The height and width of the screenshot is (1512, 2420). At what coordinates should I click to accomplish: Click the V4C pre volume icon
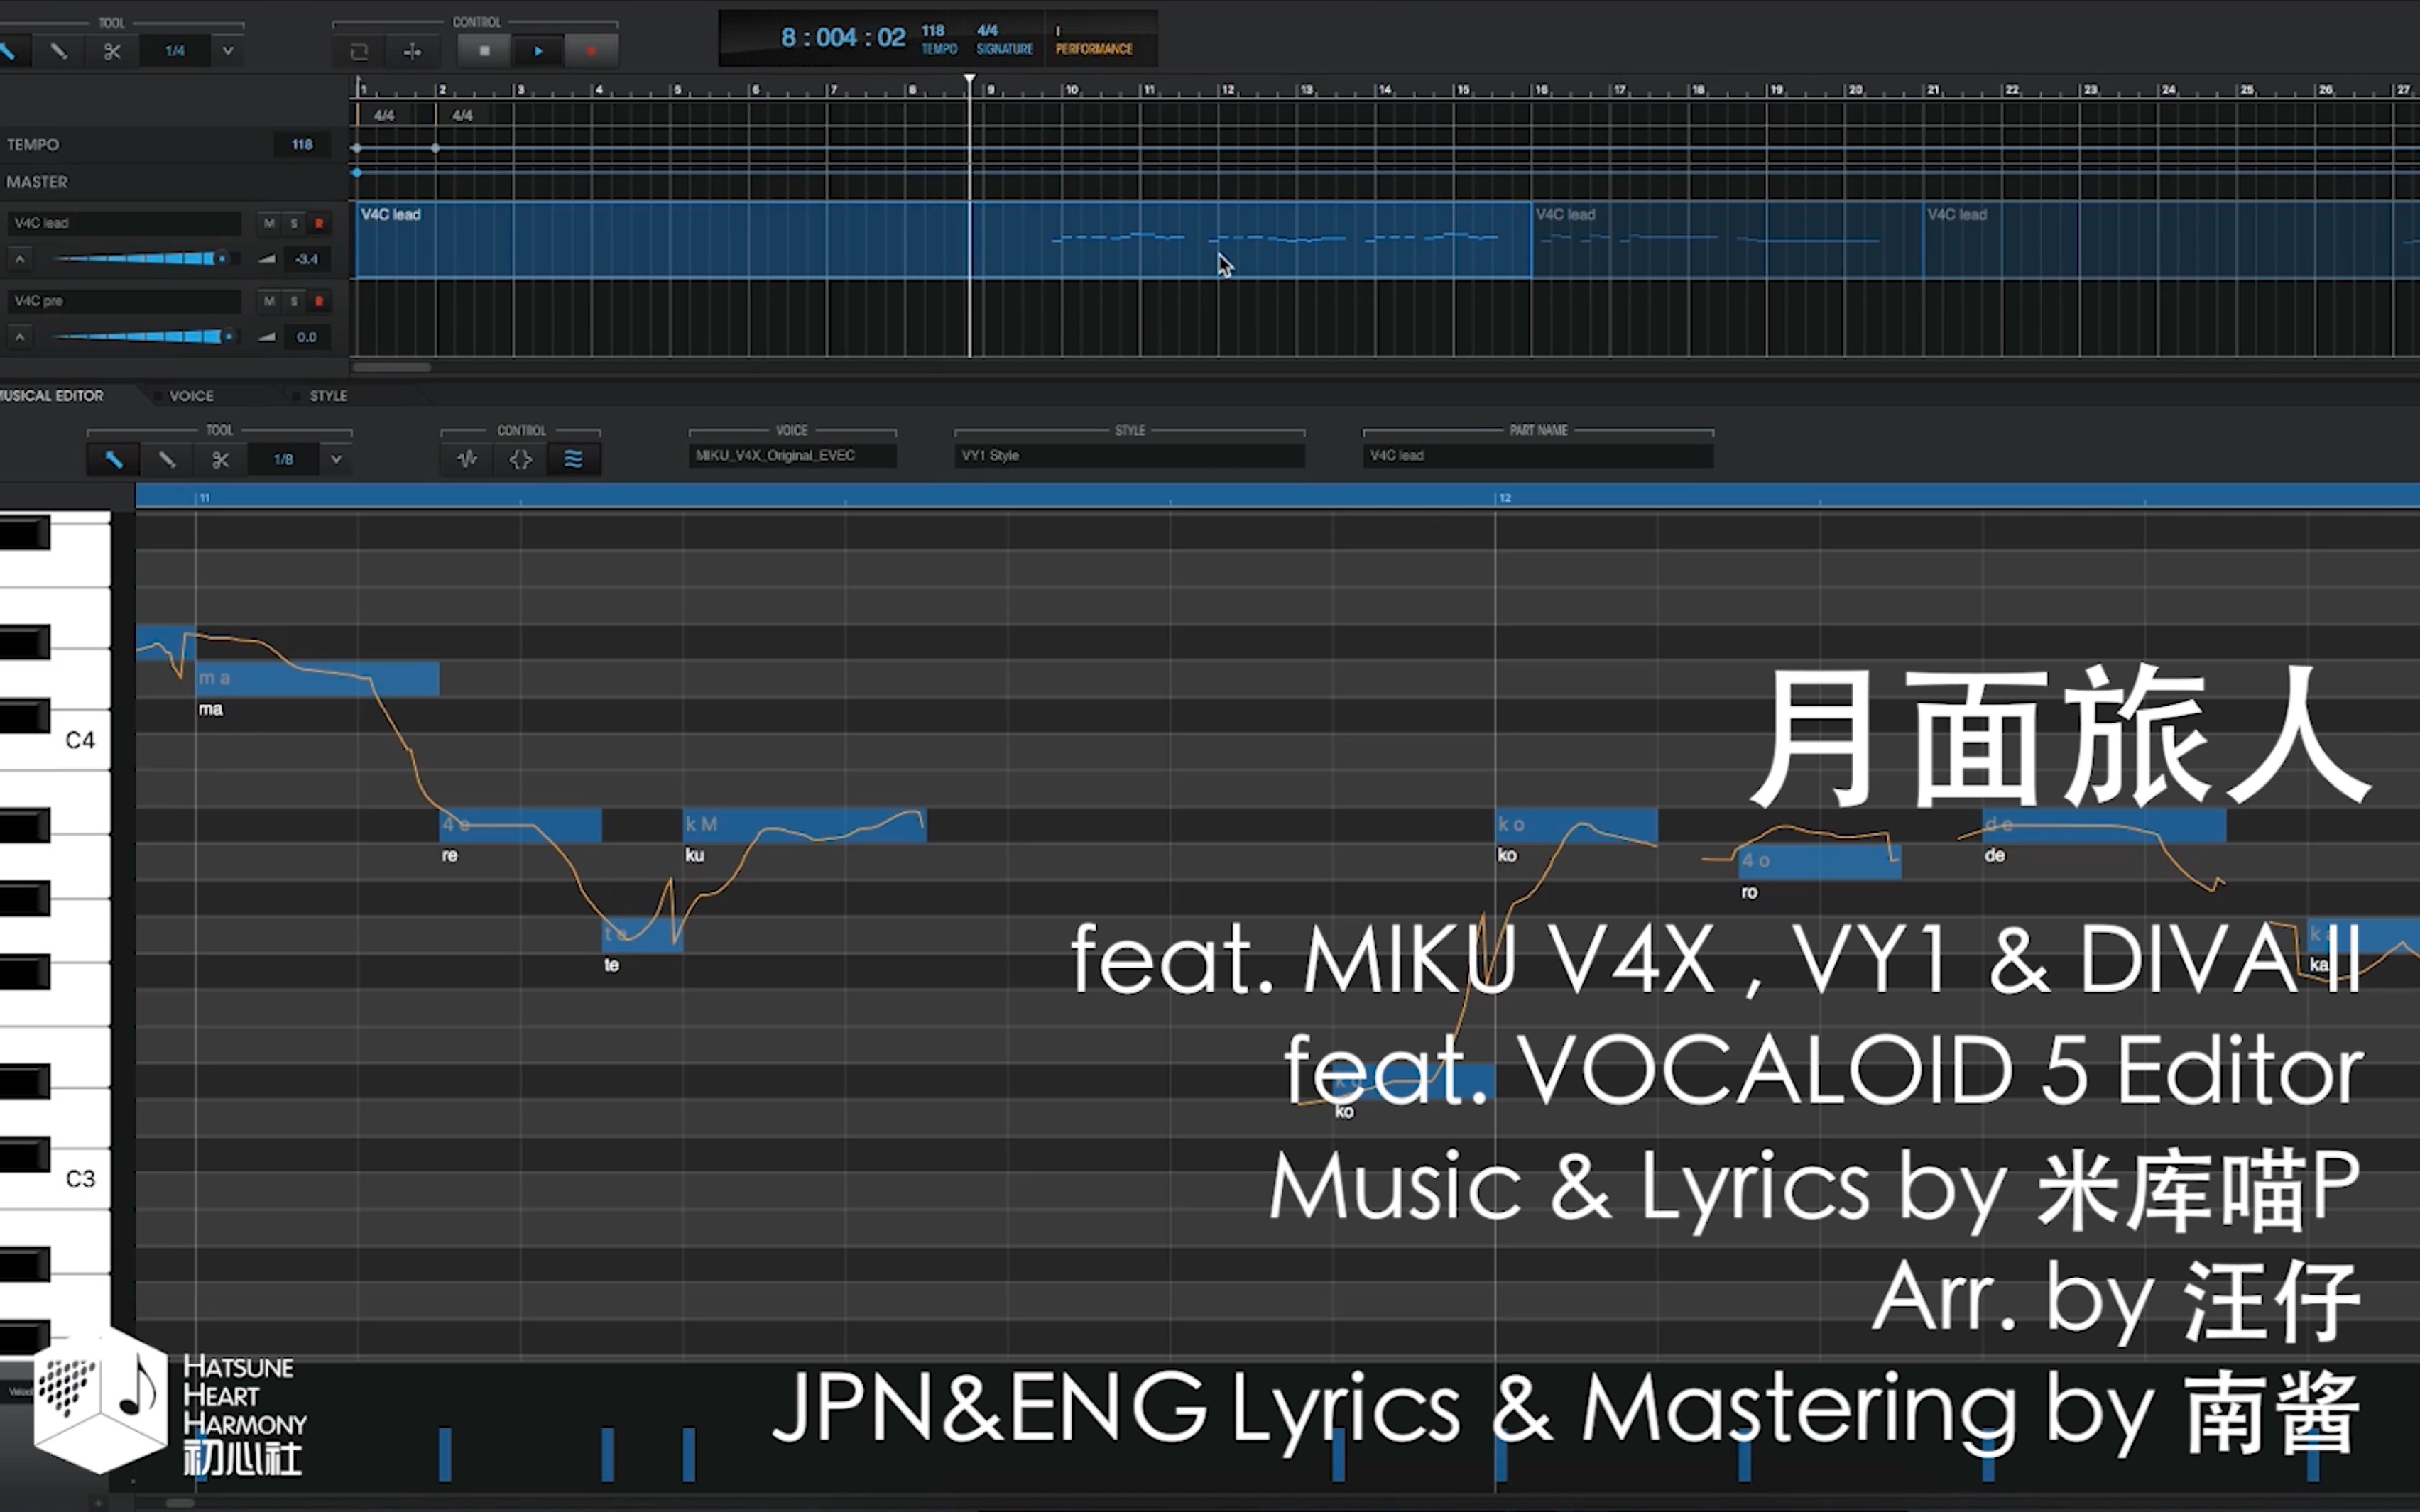click(266, 337)
